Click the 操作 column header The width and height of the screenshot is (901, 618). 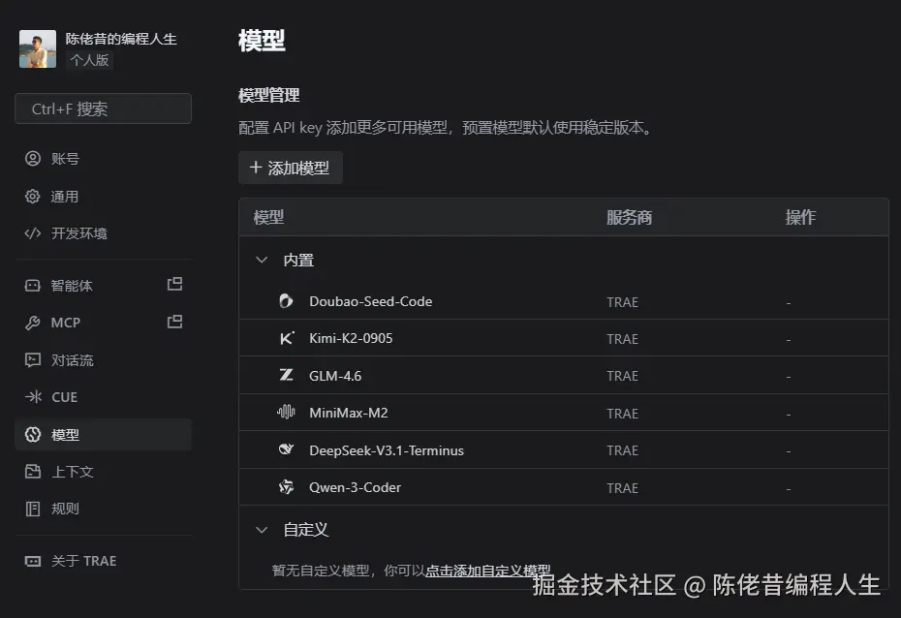pyautogui.click(x=801, y=217)
